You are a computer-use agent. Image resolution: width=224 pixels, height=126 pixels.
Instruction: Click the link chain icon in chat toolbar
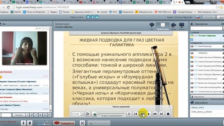[x=36, y=115]
